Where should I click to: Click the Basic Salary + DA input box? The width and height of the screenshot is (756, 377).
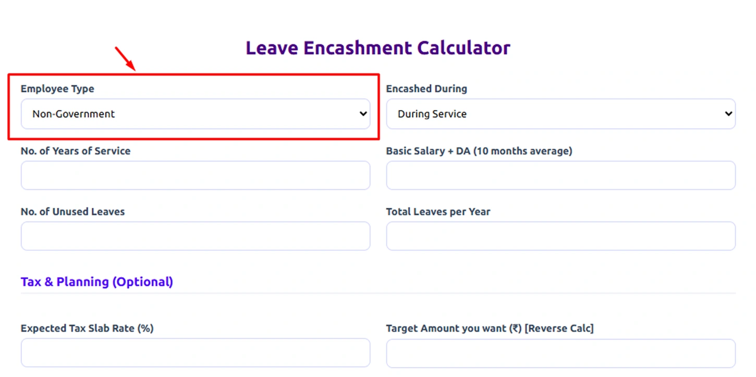(560, 175)
